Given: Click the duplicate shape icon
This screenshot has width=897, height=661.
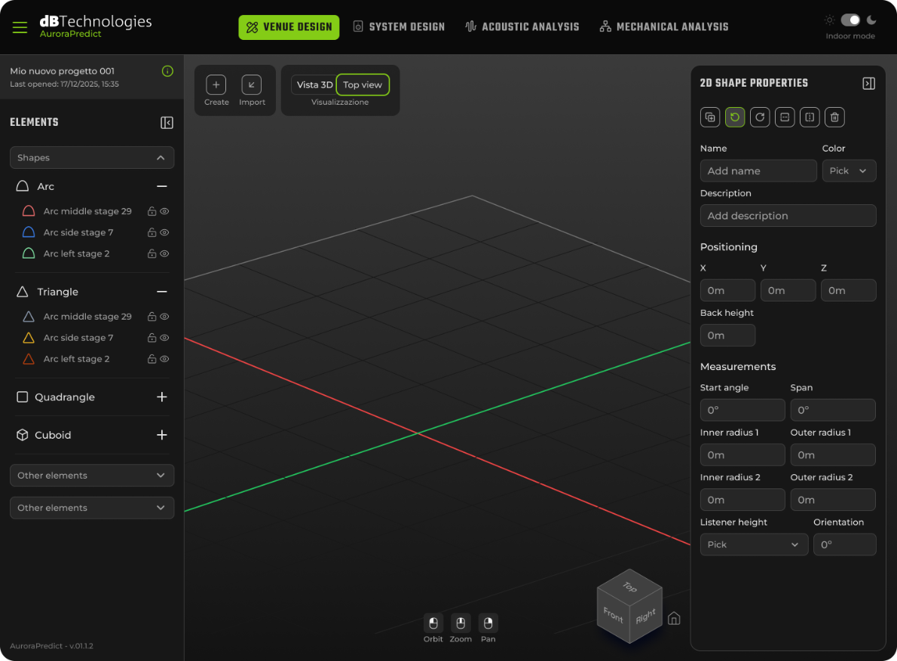Looking at the screenshot, I should click(x=710, y=118).
